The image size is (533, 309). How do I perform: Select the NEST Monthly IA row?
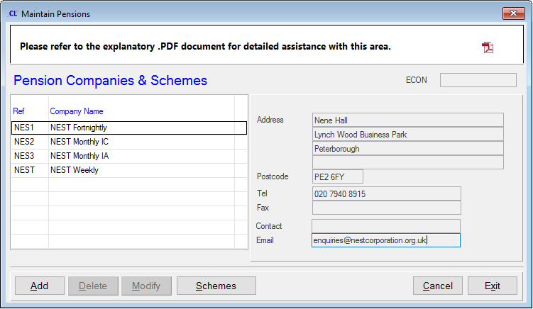pos(129,156)
